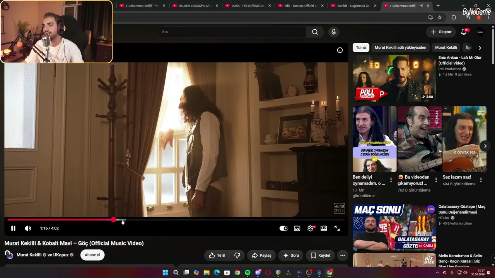
Task: Open options for 'Saz lazım saz!' short
Action: pos(481,180)
